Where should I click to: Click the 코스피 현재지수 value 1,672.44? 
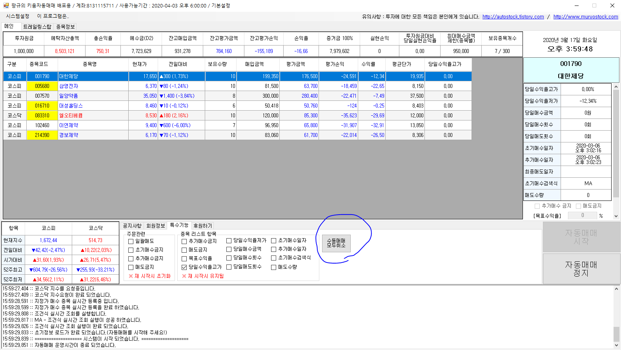48,240
